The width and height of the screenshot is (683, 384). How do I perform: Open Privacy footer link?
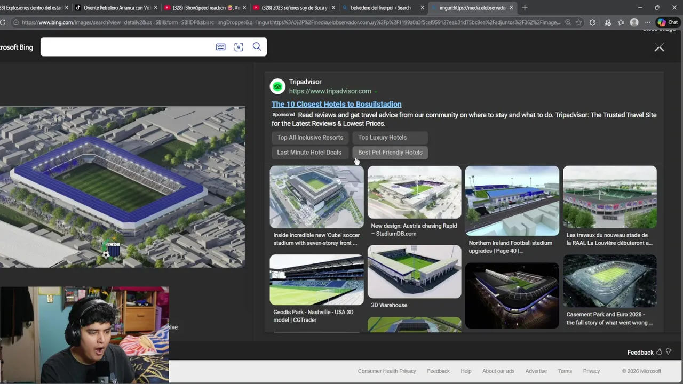coord(591,371)
